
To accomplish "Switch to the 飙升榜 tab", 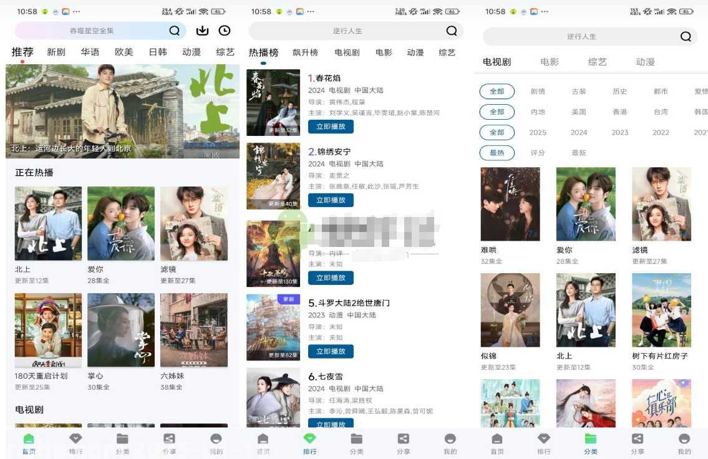I will pyautogui.click(x=306, y=52).
